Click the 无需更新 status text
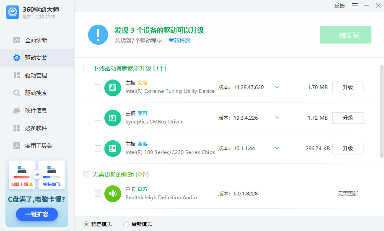 (348, 194)
